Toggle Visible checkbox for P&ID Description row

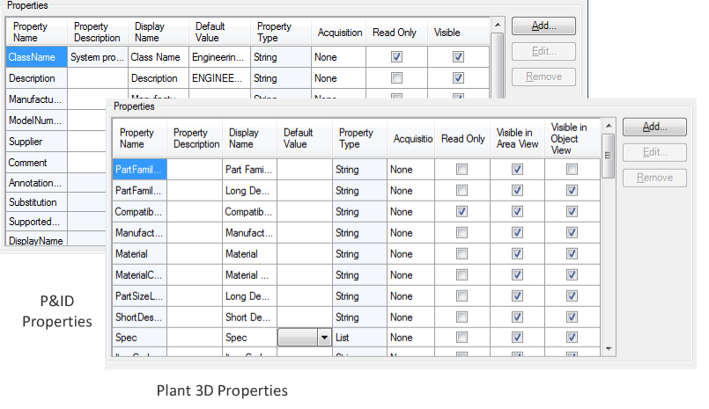point(458,78)
